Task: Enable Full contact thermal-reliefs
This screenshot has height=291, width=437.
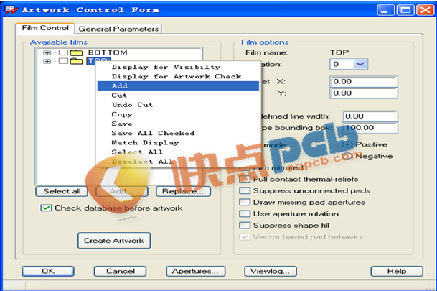Action: click(245, 179)
